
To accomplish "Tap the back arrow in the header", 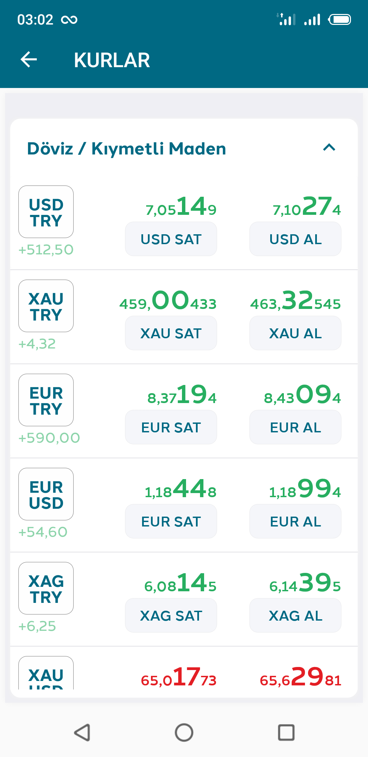I will 29,60.
